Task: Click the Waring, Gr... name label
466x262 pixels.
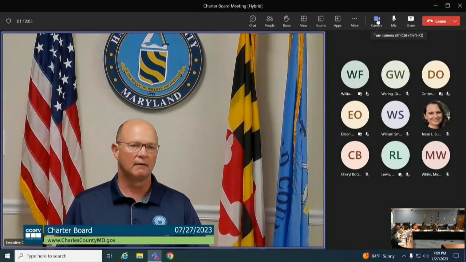Action: point(391,94)
